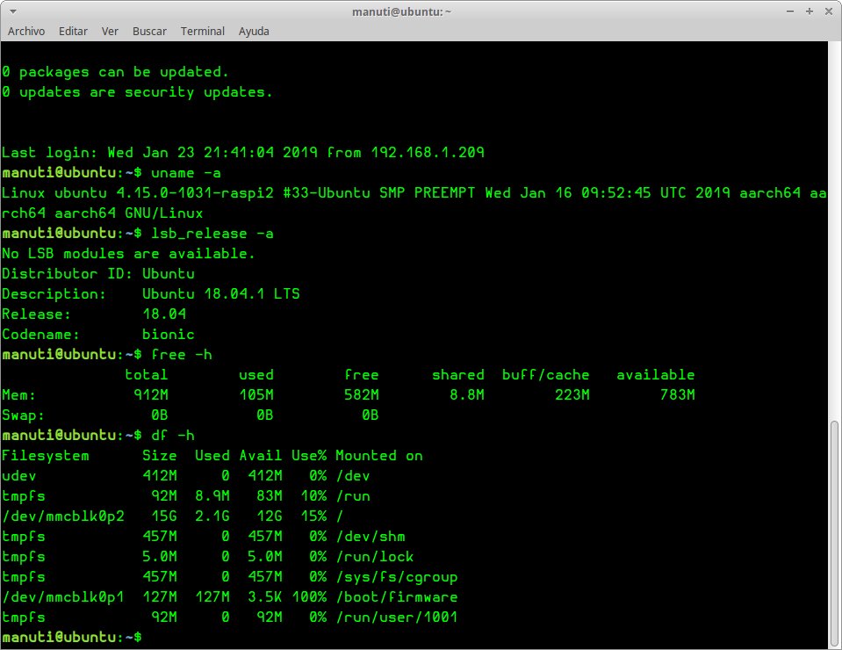Click the '/sys/fs/cgroup' mount point
Image resolution: width=842 pixels, height=650 pixels.
click(x=396, y=577)
